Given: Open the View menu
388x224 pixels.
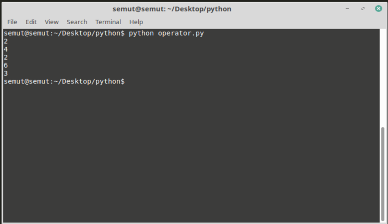Looking at the screenshot, I should (x=51, y=22).
